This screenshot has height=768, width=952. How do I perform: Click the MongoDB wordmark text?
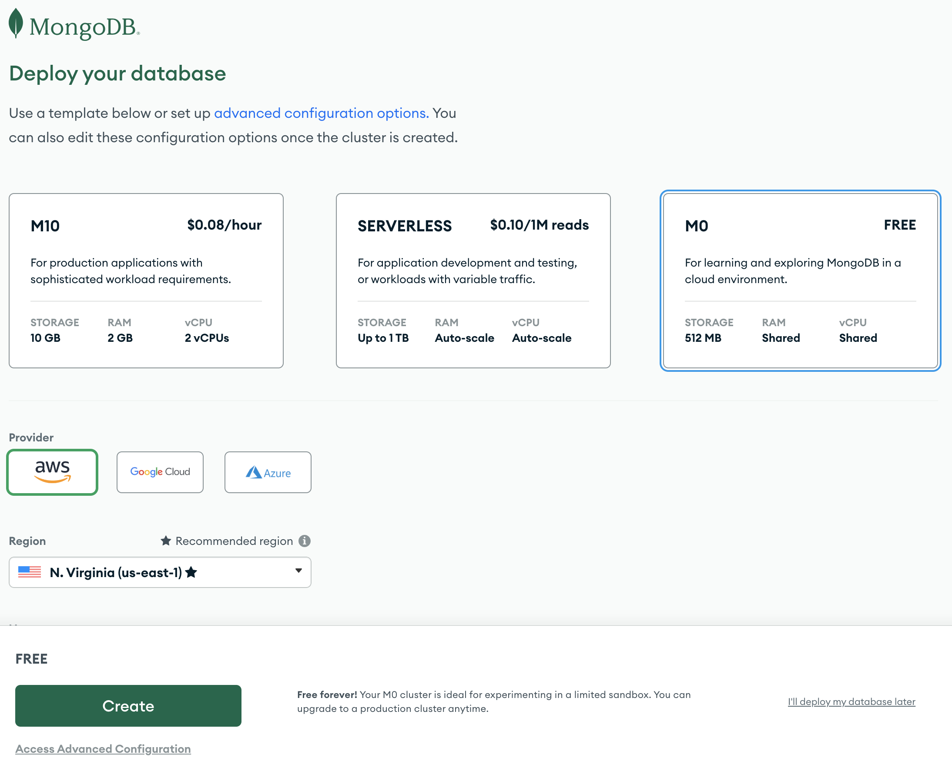coord(83,27)
